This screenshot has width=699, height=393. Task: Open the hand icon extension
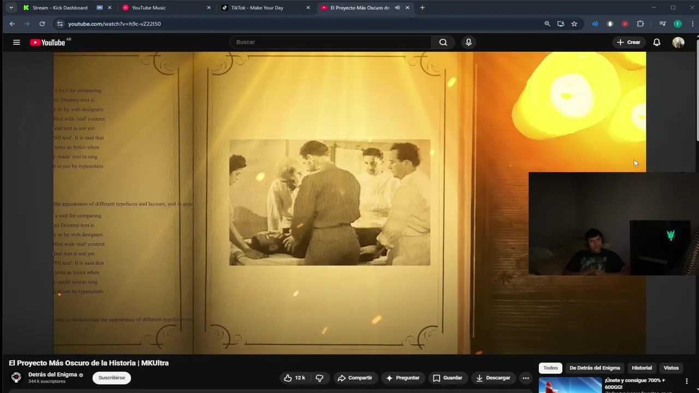point(610,23)
